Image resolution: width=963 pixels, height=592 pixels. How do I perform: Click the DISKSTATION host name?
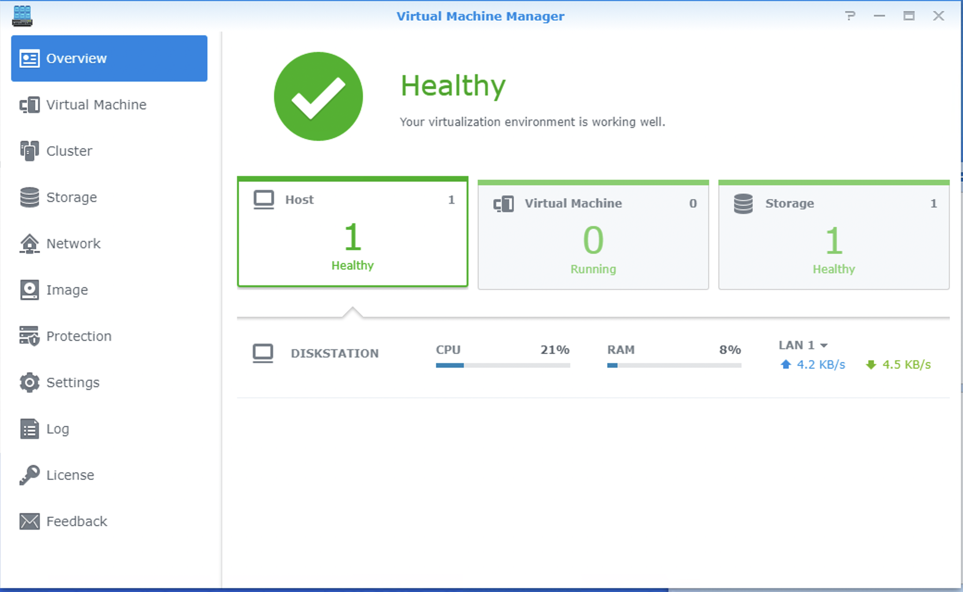(x=335, y=353)
